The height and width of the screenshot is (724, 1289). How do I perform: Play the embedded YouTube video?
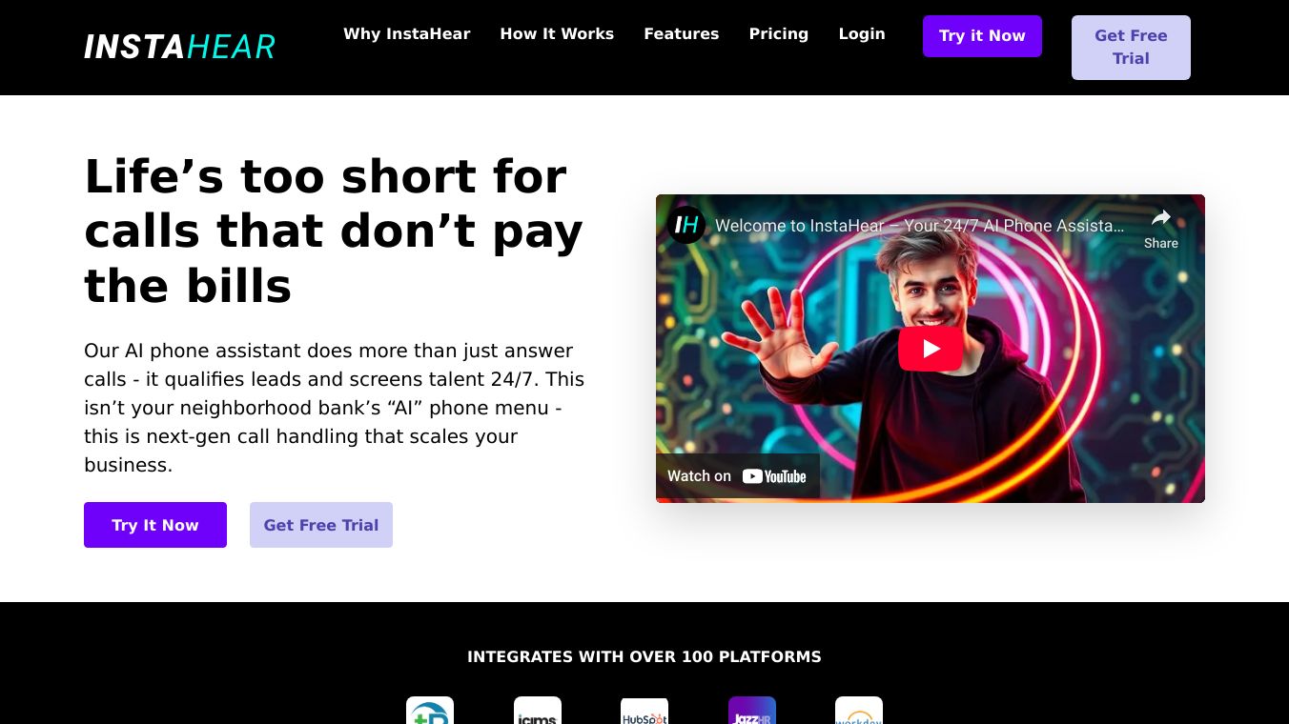click(931, 349)
